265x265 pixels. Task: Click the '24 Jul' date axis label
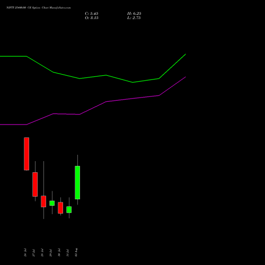(x=25, y=253)
